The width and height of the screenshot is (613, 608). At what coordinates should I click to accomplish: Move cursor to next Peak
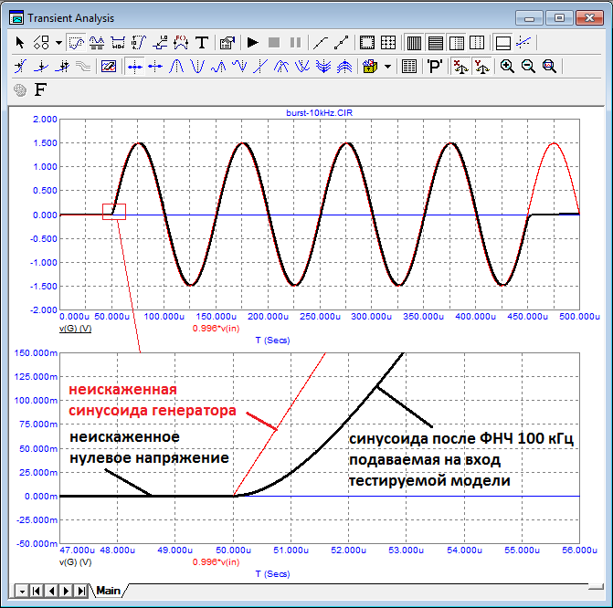176,67
